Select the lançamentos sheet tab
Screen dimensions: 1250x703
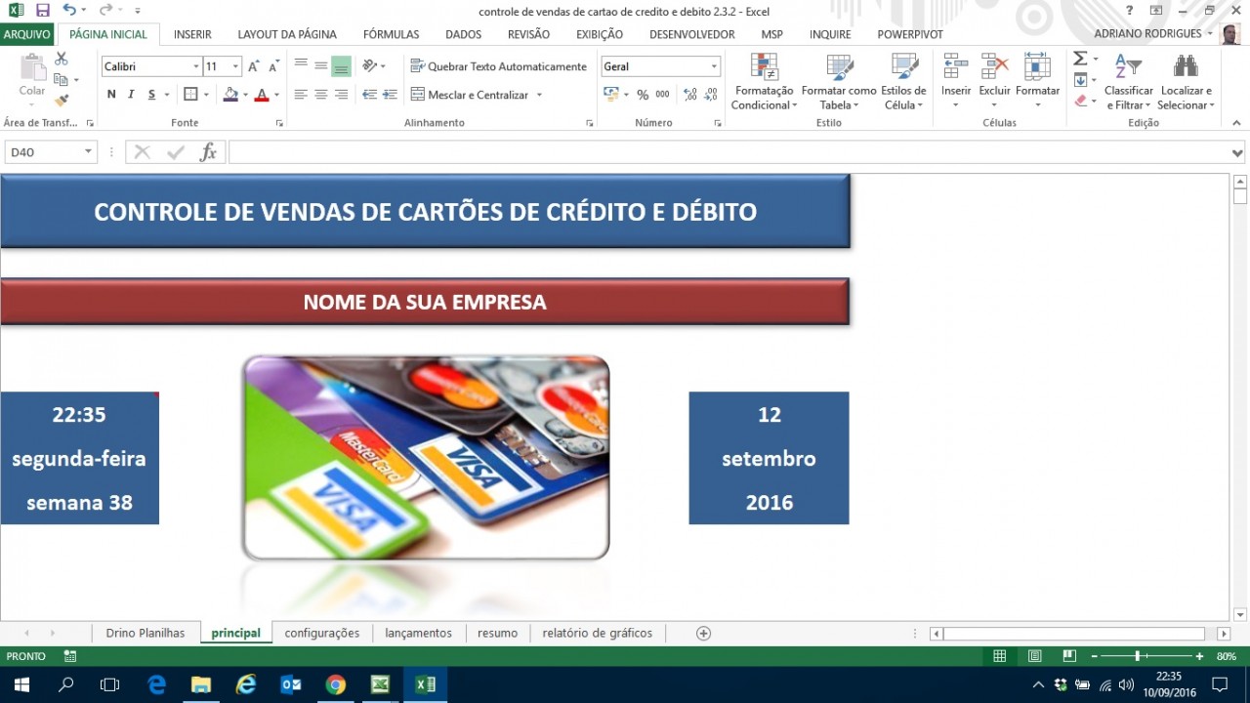tap(418, 633)
